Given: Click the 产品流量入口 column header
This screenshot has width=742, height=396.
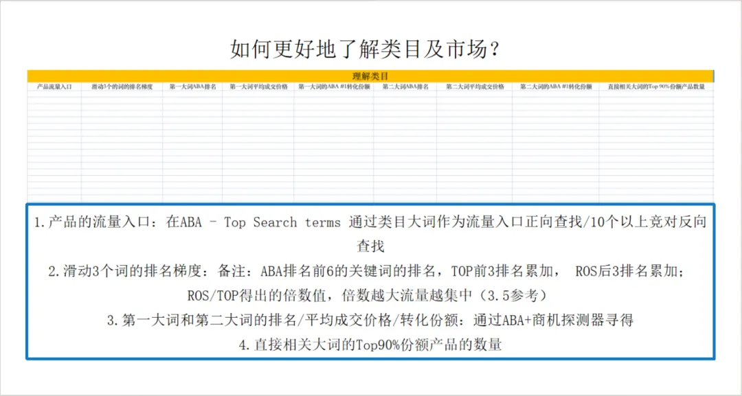Looking at the screenshot, I should (54, 87).
